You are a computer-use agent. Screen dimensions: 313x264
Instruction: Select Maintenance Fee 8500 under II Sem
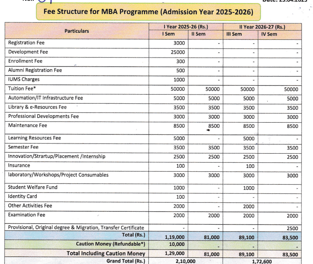pos(214,126)
